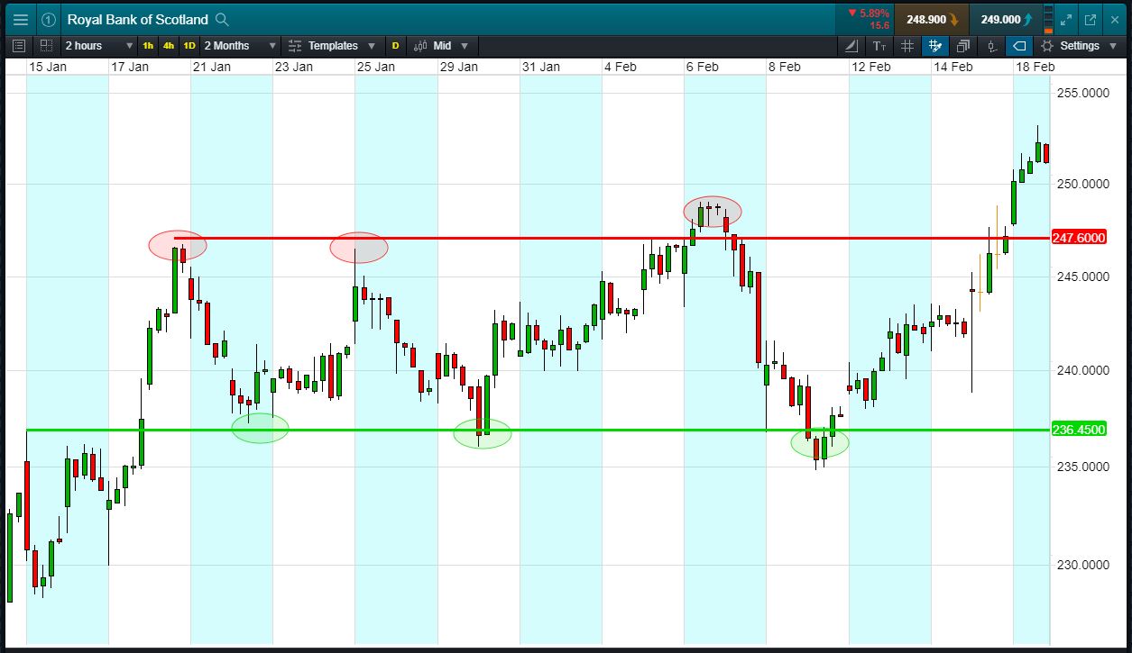Click the 25 Jan date axis label

376,67
